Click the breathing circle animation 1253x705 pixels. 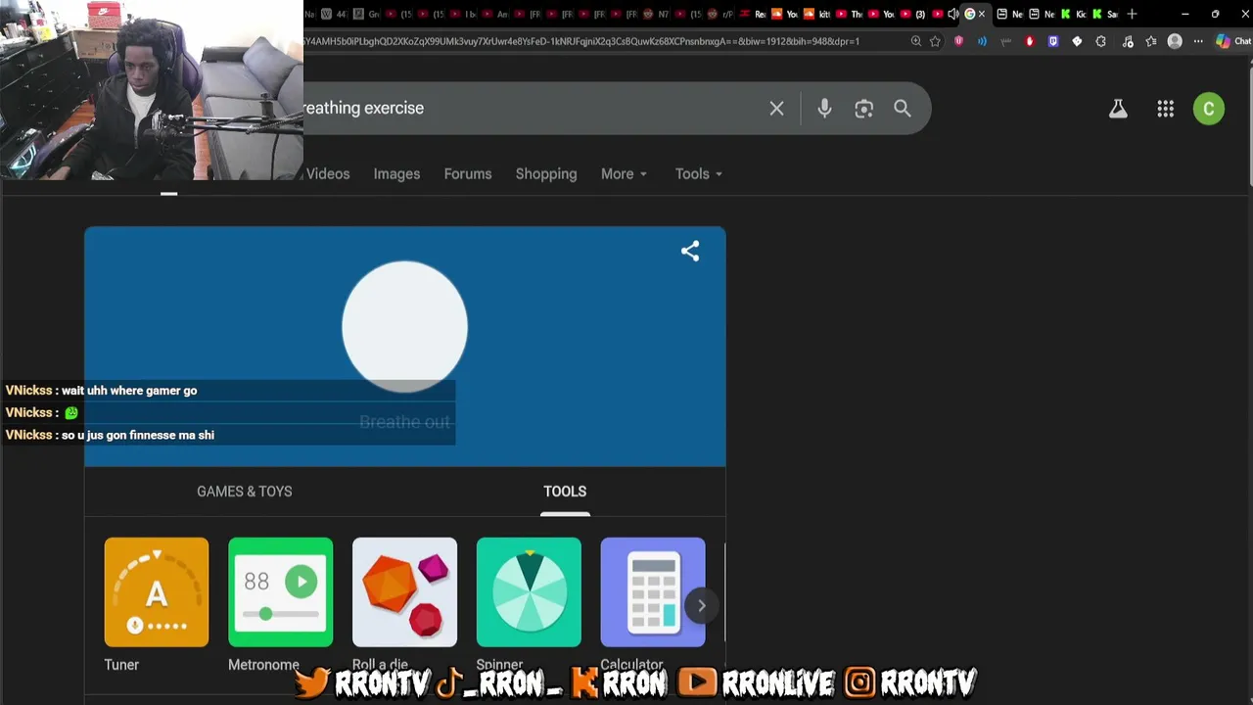coord(404,327)
